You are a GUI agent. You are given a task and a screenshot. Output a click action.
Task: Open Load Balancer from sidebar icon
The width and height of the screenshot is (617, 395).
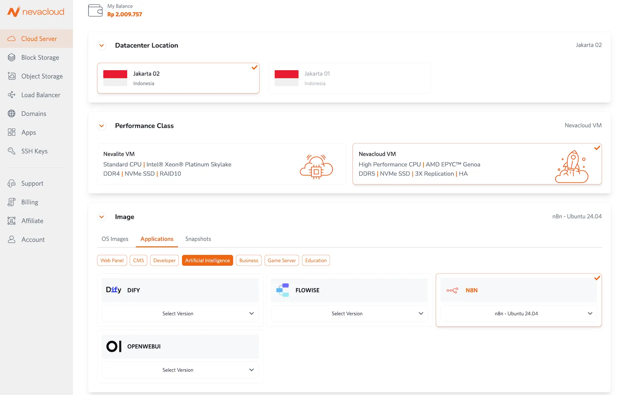[12, 95]
